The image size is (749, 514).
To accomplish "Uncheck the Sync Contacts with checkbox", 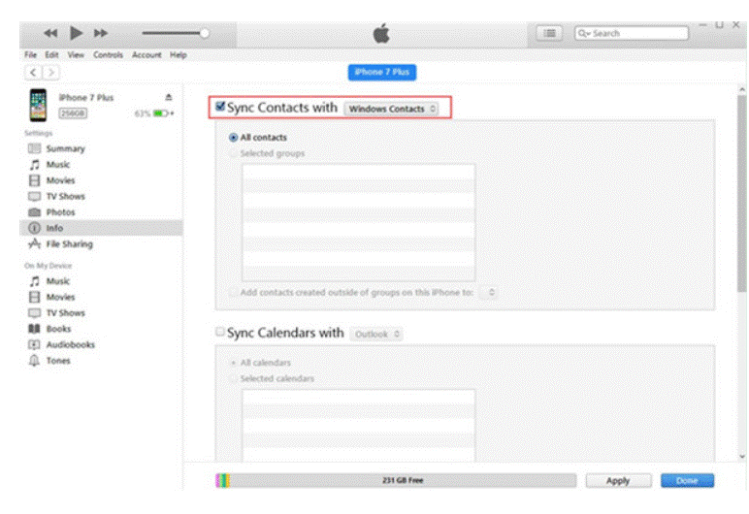I will click(x=220, y=106).
